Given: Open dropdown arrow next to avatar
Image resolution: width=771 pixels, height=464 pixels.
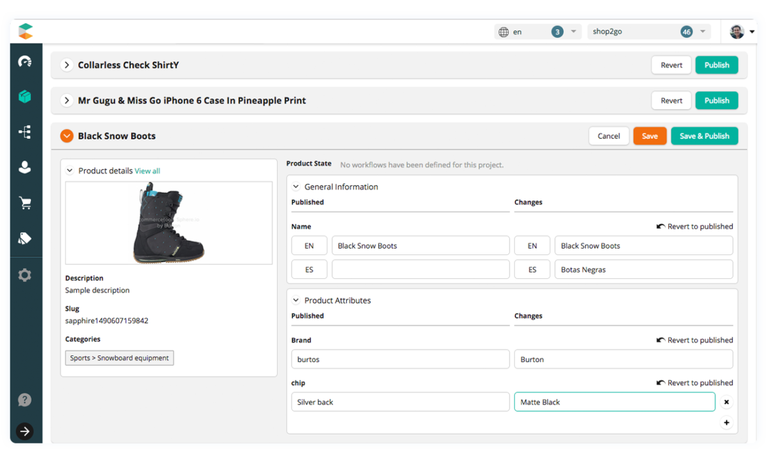Looking at the screenshot, I should click(752, 31).
